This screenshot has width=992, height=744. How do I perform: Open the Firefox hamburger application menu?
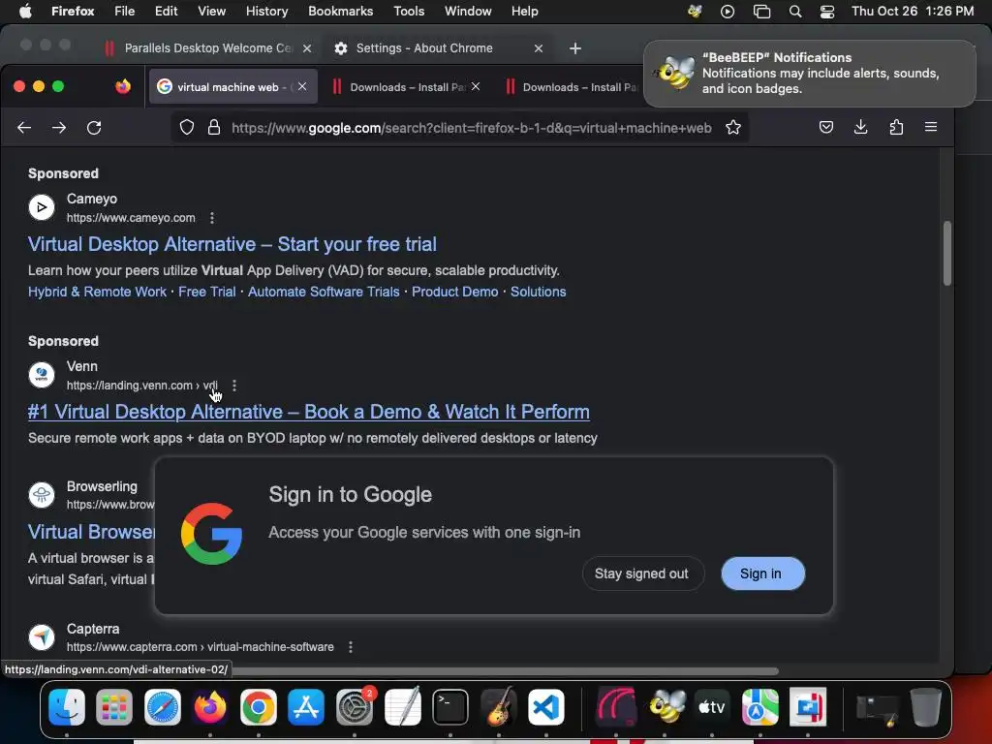[x=931, y=127]
